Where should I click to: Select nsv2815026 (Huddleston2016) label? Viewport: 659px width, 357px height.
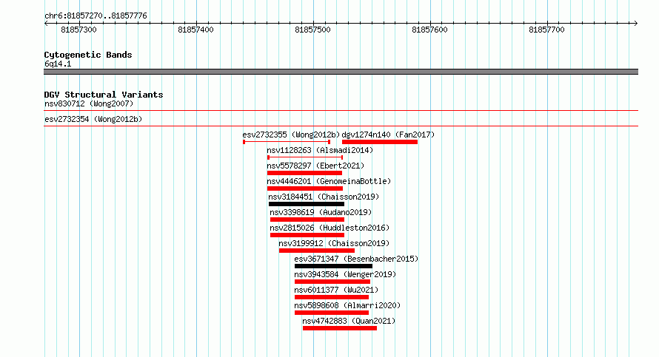(x=329, y=228)
